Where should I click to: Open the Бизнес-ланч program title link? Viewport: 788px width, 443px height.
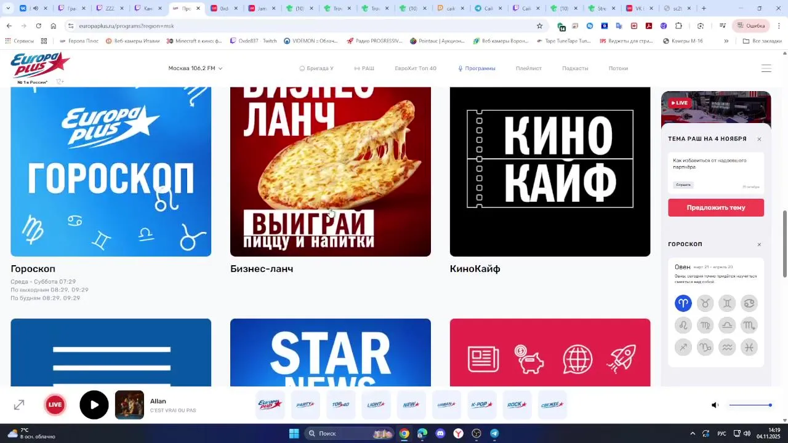[262, 269]
